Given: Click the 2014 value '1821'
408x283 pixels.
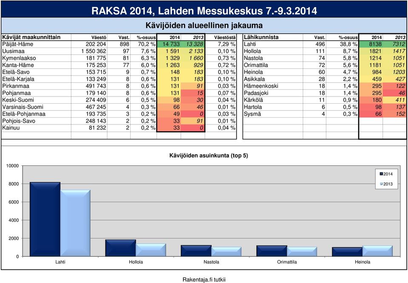Looking at the screenshot, I should click(x=376, y=51).
